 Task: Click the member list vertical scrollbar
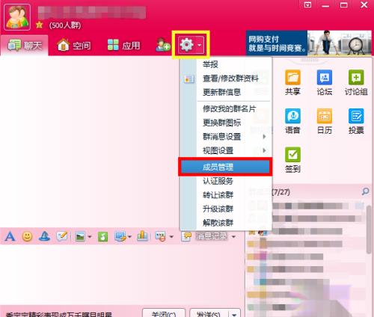pyautogui.click(x=369, y=230)
